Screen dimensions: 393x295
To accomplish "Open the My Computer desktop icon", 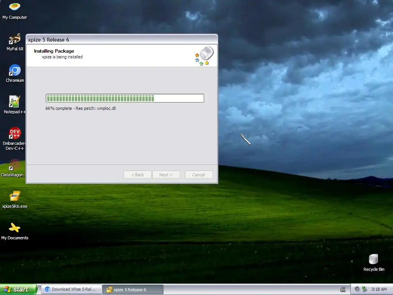I will coord(15,10).
